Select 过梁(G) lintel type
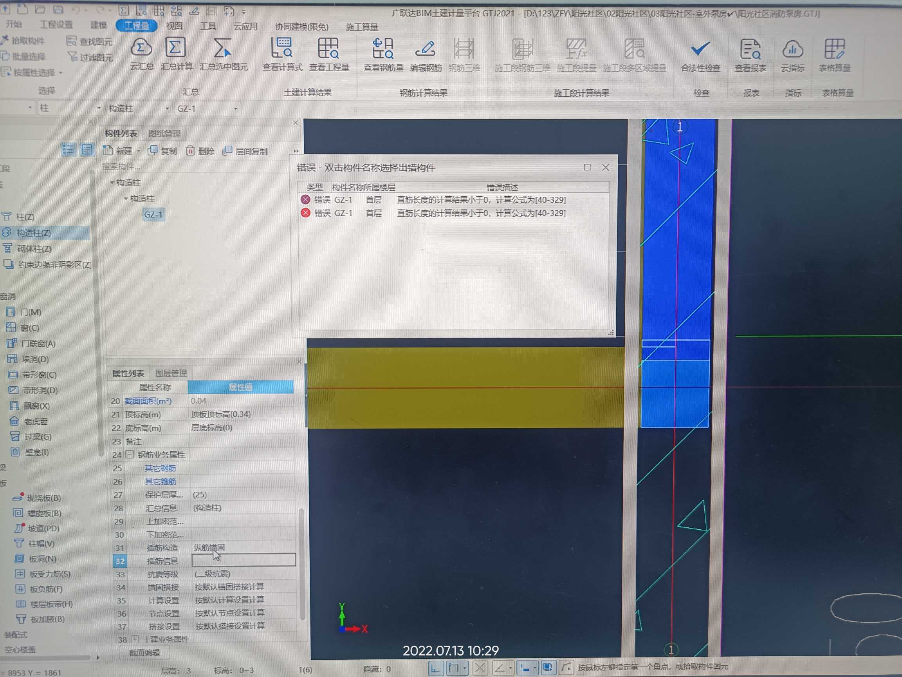Screen dimensions: 902x677 pyautogui.click(x=31, y=437)
